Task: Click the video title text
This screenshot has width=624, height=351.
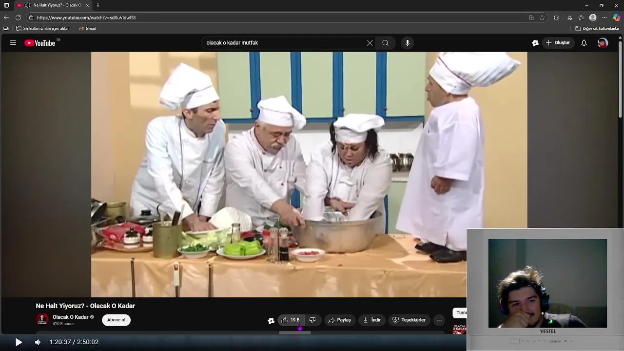Action: (85, 306)
